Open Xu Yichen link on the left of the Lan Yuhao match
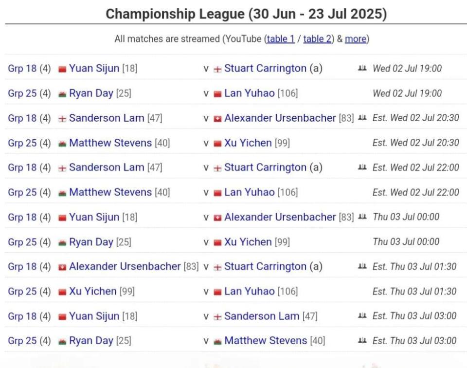Screen dimensions: 467x368 coord(92,291)
